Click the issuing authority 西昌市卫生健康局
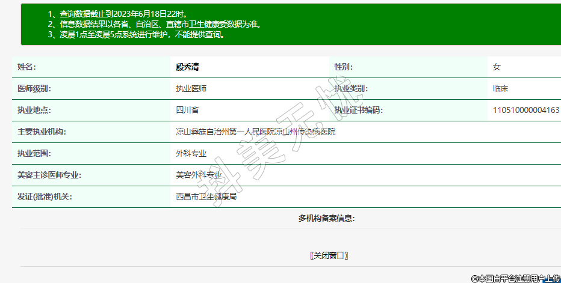 click(206, 196)
